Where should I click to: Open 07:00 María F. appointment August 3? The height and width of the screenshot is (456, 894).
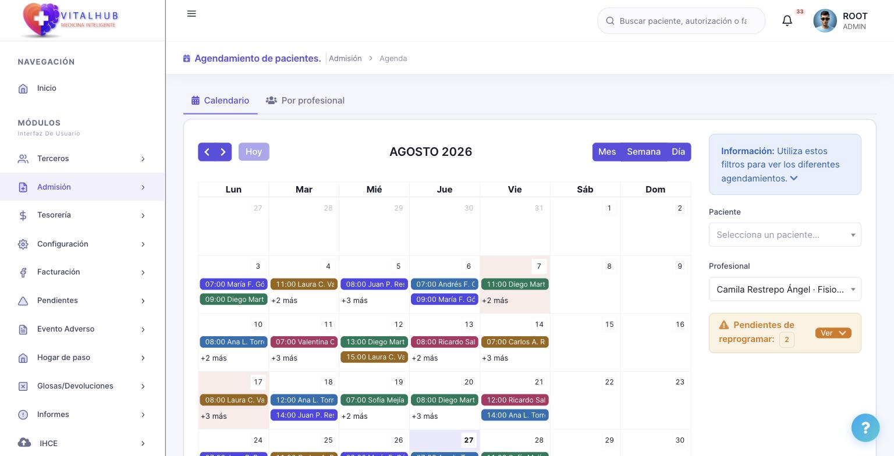(x=233, y=284)
